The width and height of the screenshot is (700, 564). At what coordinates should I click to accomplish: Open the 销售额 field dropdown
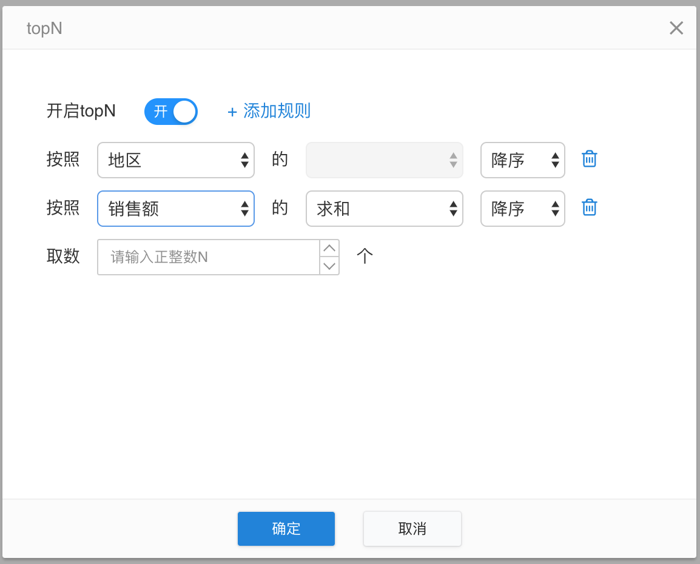tap(176, 209)
